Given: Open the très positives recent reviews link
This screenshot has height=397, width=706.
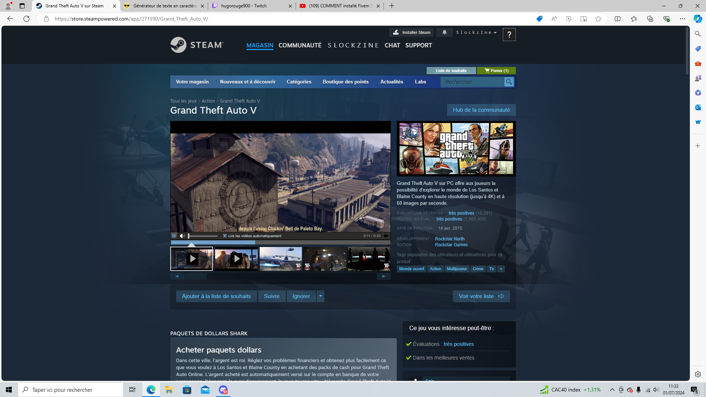Looking at the screenshot, I should tap(461, 213).
